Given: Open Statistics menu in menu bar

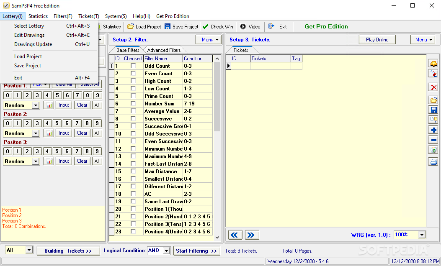Looking at the screenshot, I should point(38,16).
